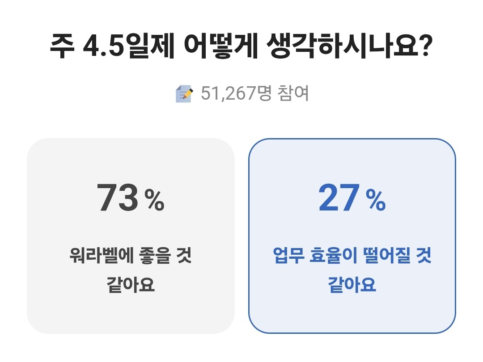The image size is (483, 362).
Task: Click the percent sign beside 73
Action: pyautogui.click(x=154, y=202)
